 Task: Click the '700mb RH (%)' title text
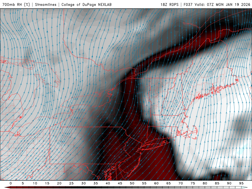[x=16, y=4]
